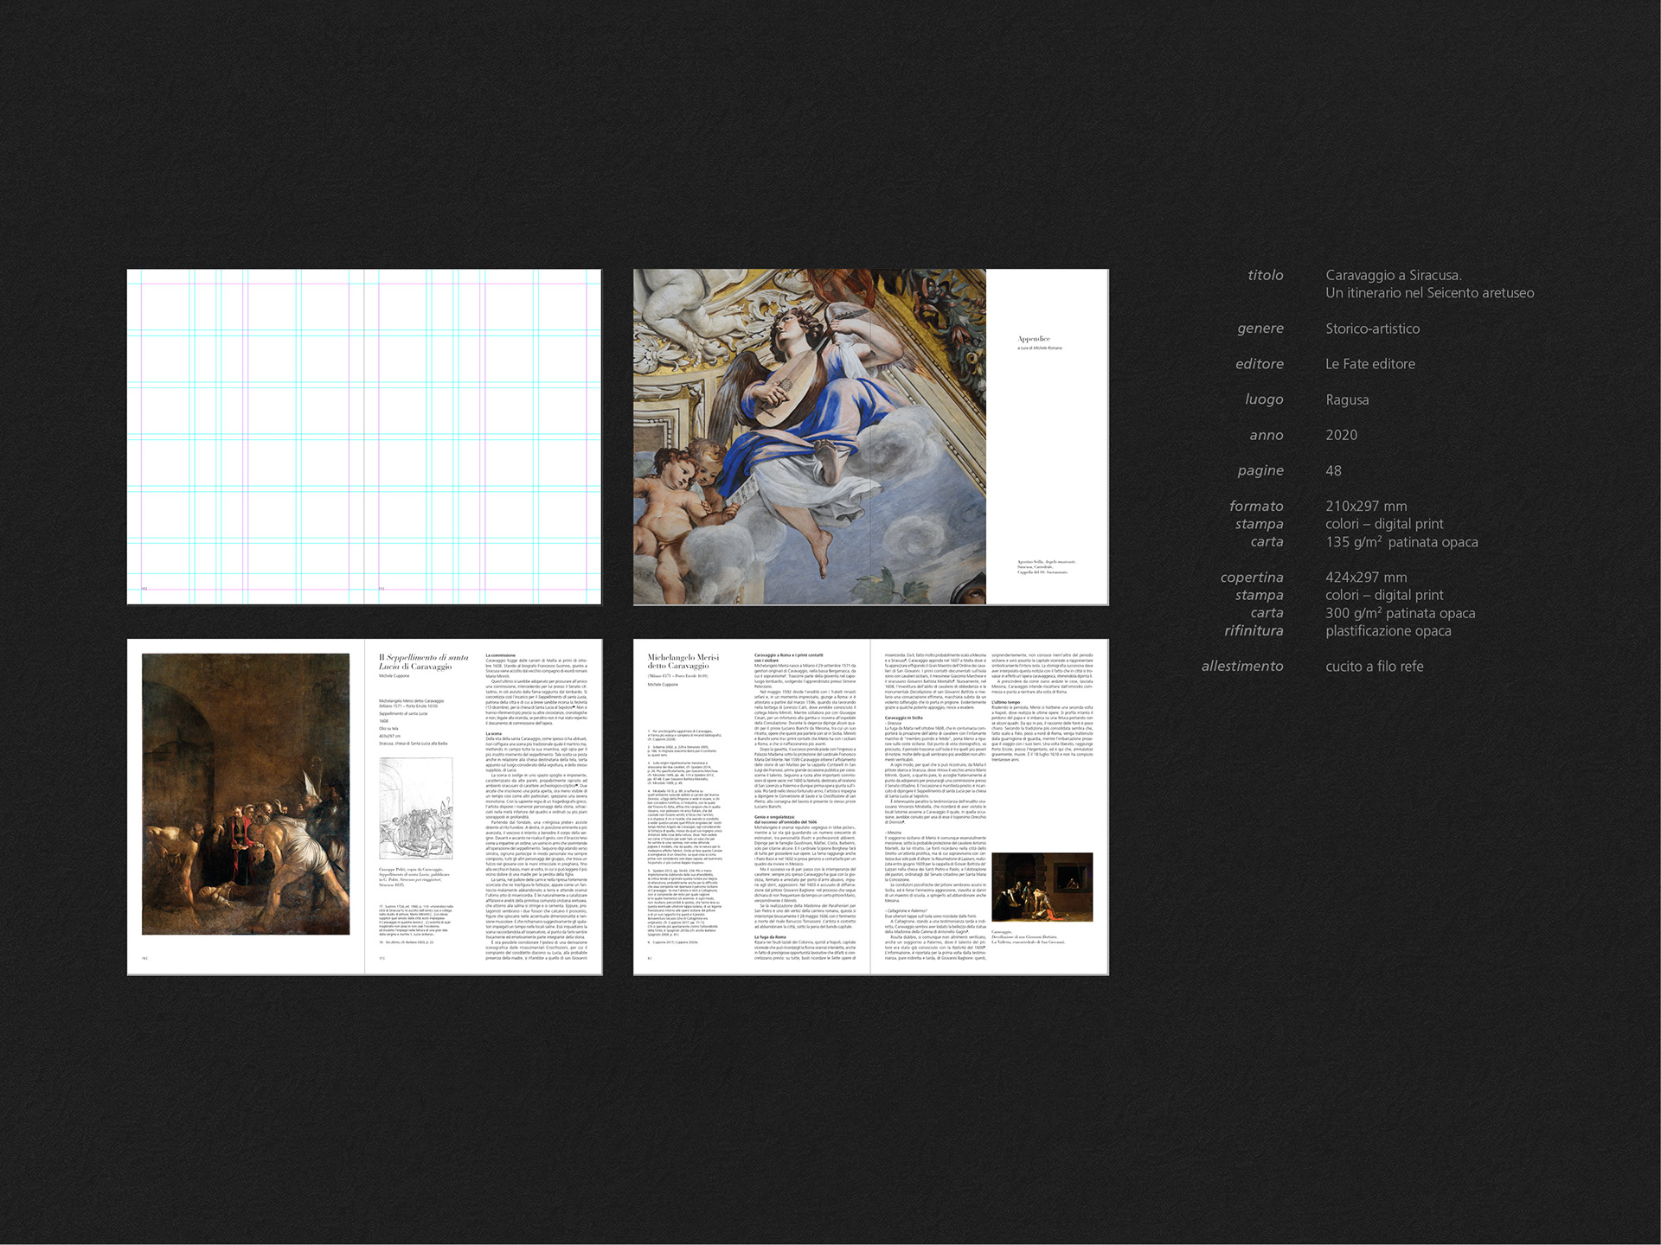1661x1245 pixels.
Task: Click the small Decollazione painting image
Action: (x=1042, y=888)
